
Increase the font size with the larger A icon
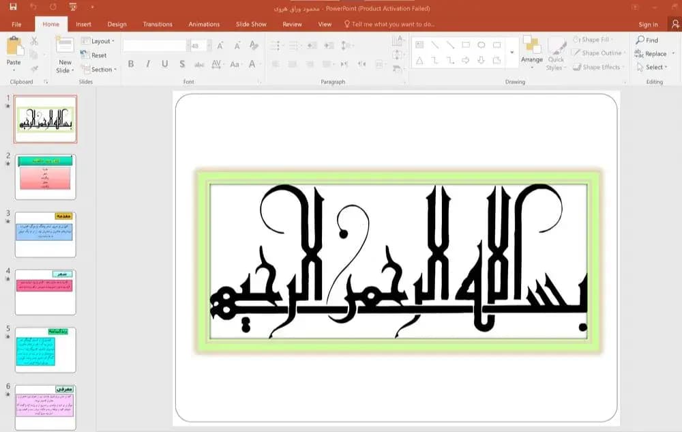pos(220,45)
